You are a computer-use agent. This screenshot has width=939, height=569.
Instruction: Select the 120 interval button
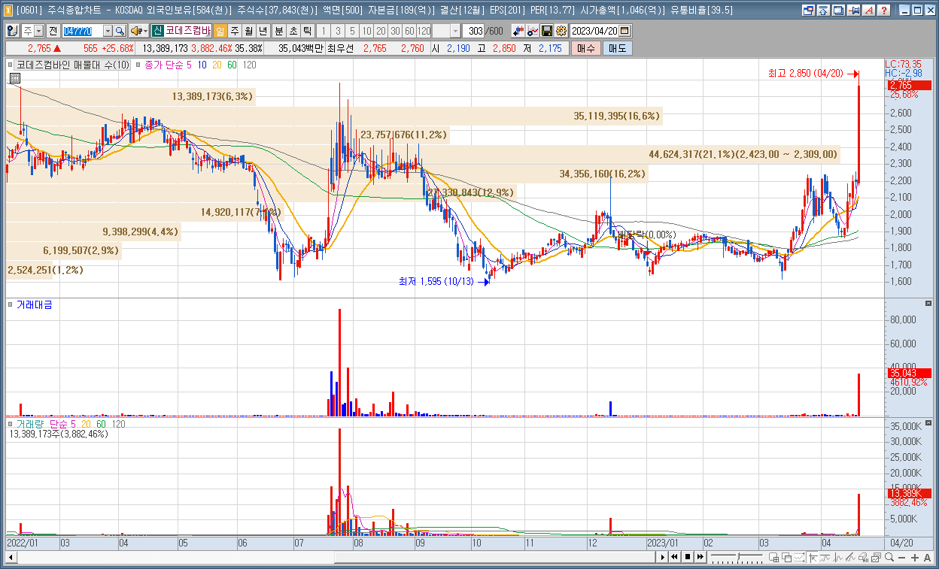[424, 31]
